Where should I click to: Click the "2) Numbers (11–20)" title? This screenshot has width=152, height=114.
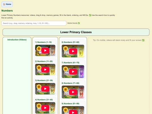[44, 61]
